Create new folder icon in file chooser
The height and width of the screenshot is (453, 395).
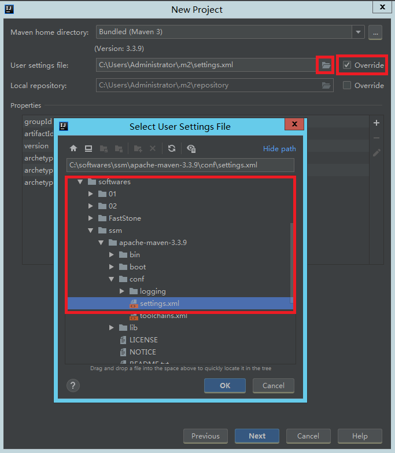(138, 148)
